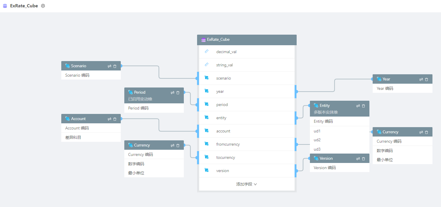Click swap icon on Entity node
The width and height of the screenshot is (441, 207).
tap(358, 106)
